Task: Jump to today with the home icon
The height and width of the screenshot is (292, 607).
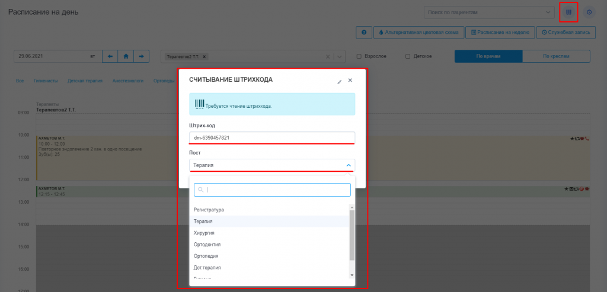Action: click(x=126, y=56)
